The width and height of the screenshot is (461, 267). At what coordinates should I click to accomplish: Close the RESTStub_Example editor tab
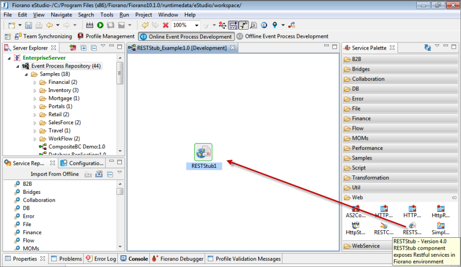tap(233, 48)
